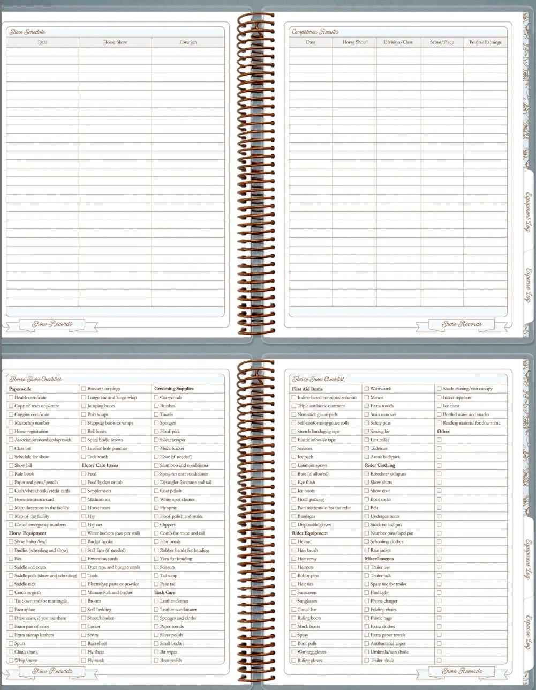Image resolution: width=536 pixels, height=690 pixels.
Task: Select the Tack Care heading
Action: [165, 592]
